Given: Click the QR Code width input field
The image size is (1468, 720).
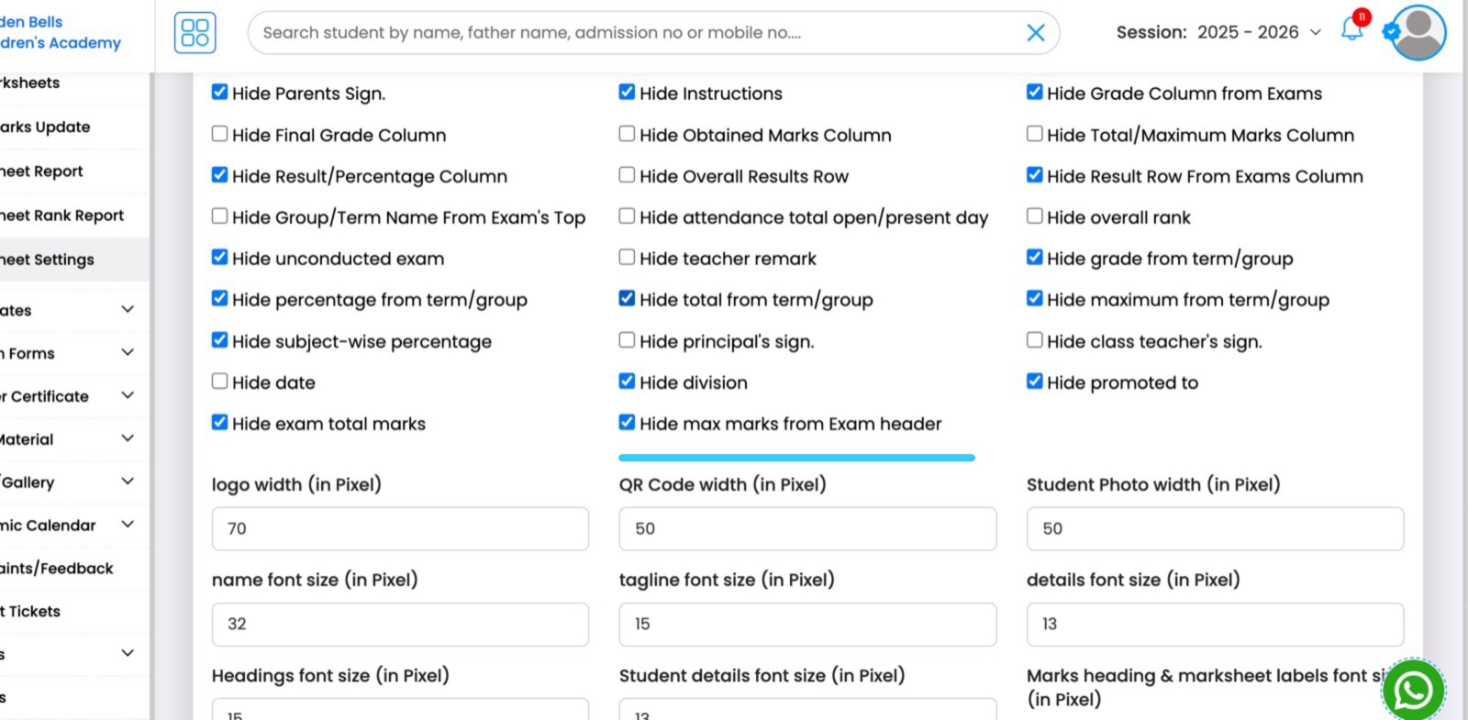Looking at the screenshot, I should pos(806,528).
